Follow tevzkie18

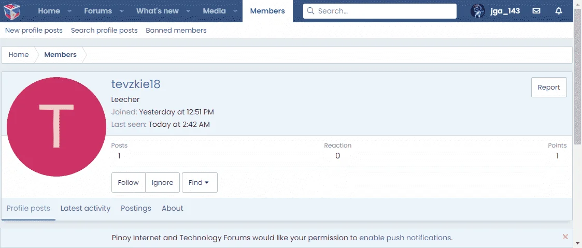pos(129,182)
